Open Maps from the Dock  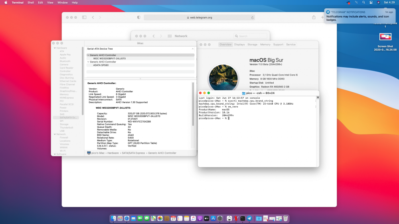[x=153, y=218]
